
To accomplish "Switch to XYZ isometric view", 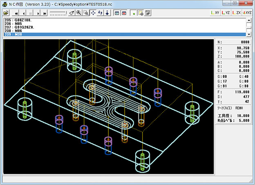I will tap(247, 13).
